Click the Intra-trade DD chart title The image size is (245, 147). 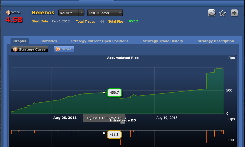123,120
